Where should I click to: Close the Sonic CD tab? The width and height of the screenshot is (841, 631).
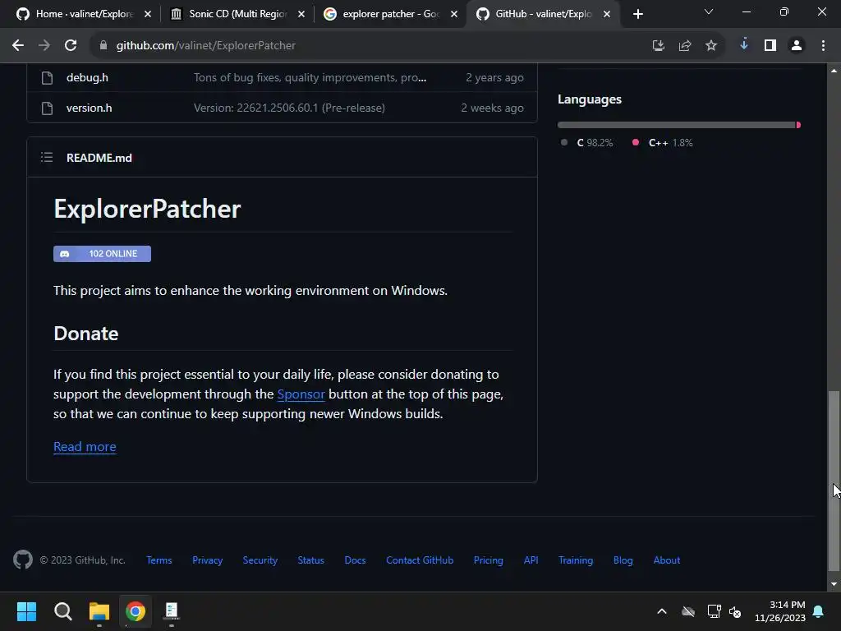pyautogui.click(x=301, y=14)
